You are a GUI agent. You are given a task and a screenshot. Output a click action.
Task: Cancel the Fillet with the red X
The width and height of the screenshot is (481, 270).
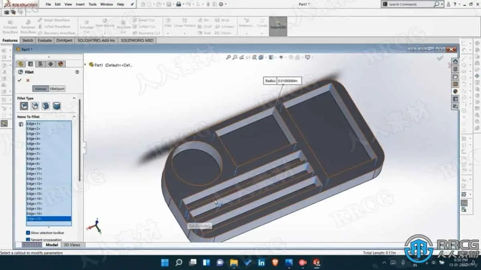(x=28, y=80)
